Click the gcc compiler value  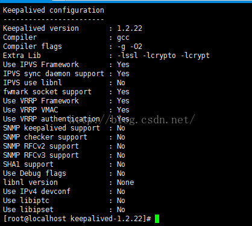click(x=123, y=37)
